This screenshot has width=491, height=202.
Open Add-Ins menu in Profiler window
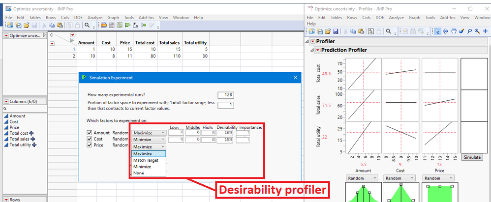click(x=448, y=18)
